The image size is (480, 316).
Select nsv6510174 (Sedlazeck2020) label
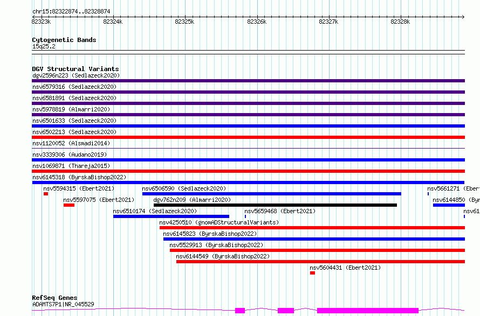(x=155, y=211)
